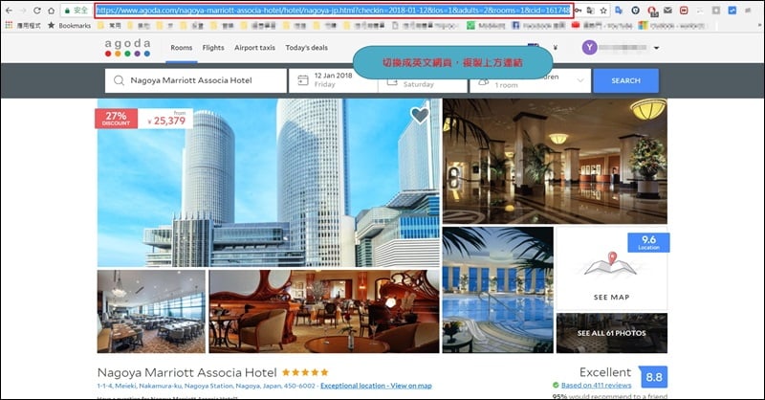This screenshot has width=765, height=400.
Task: Click the saved password key icon
Action: (578, 11)
